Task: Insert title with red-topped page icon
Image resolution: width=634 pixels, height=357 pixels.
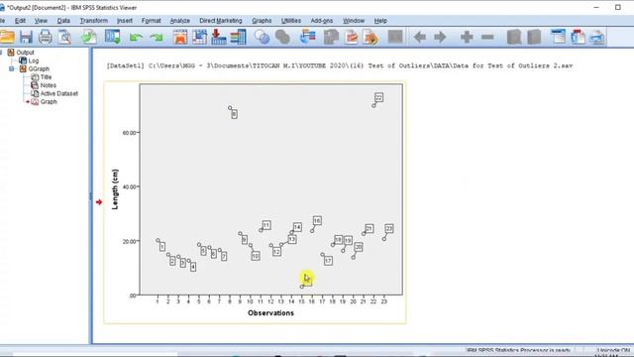Action: pos(579,38)
